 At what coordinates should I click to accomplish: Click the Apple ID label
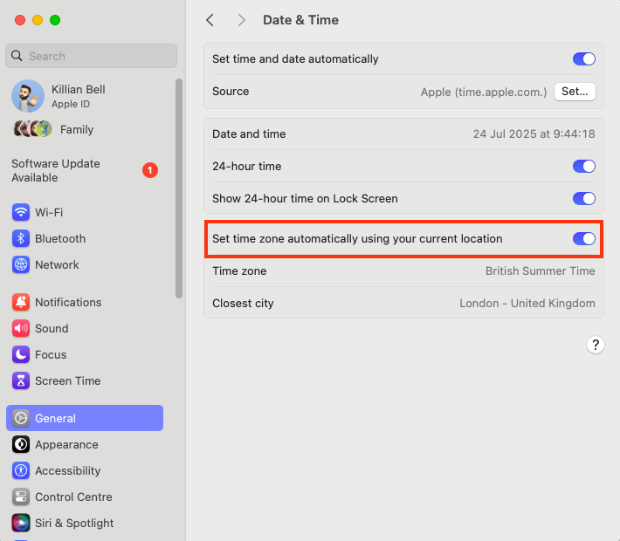coord(71,105)
